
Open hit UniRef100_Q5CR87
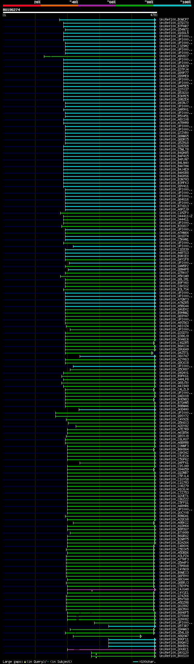(174, 370)
